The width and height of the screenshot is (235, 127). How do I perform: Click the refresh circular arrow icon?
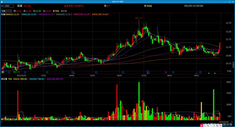[224, 124]
